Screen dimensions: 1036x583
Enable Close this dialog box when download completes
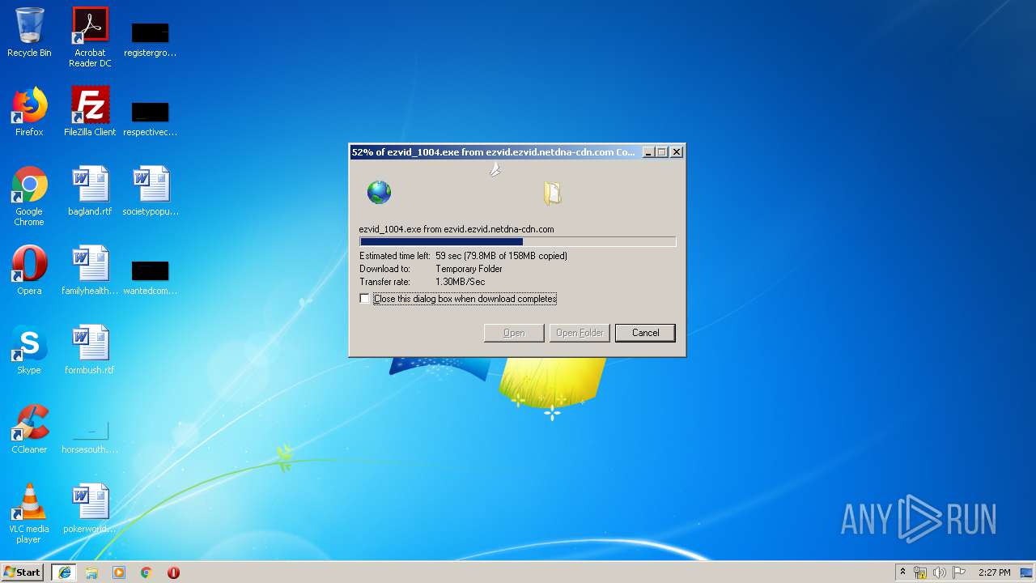[365, 299]
